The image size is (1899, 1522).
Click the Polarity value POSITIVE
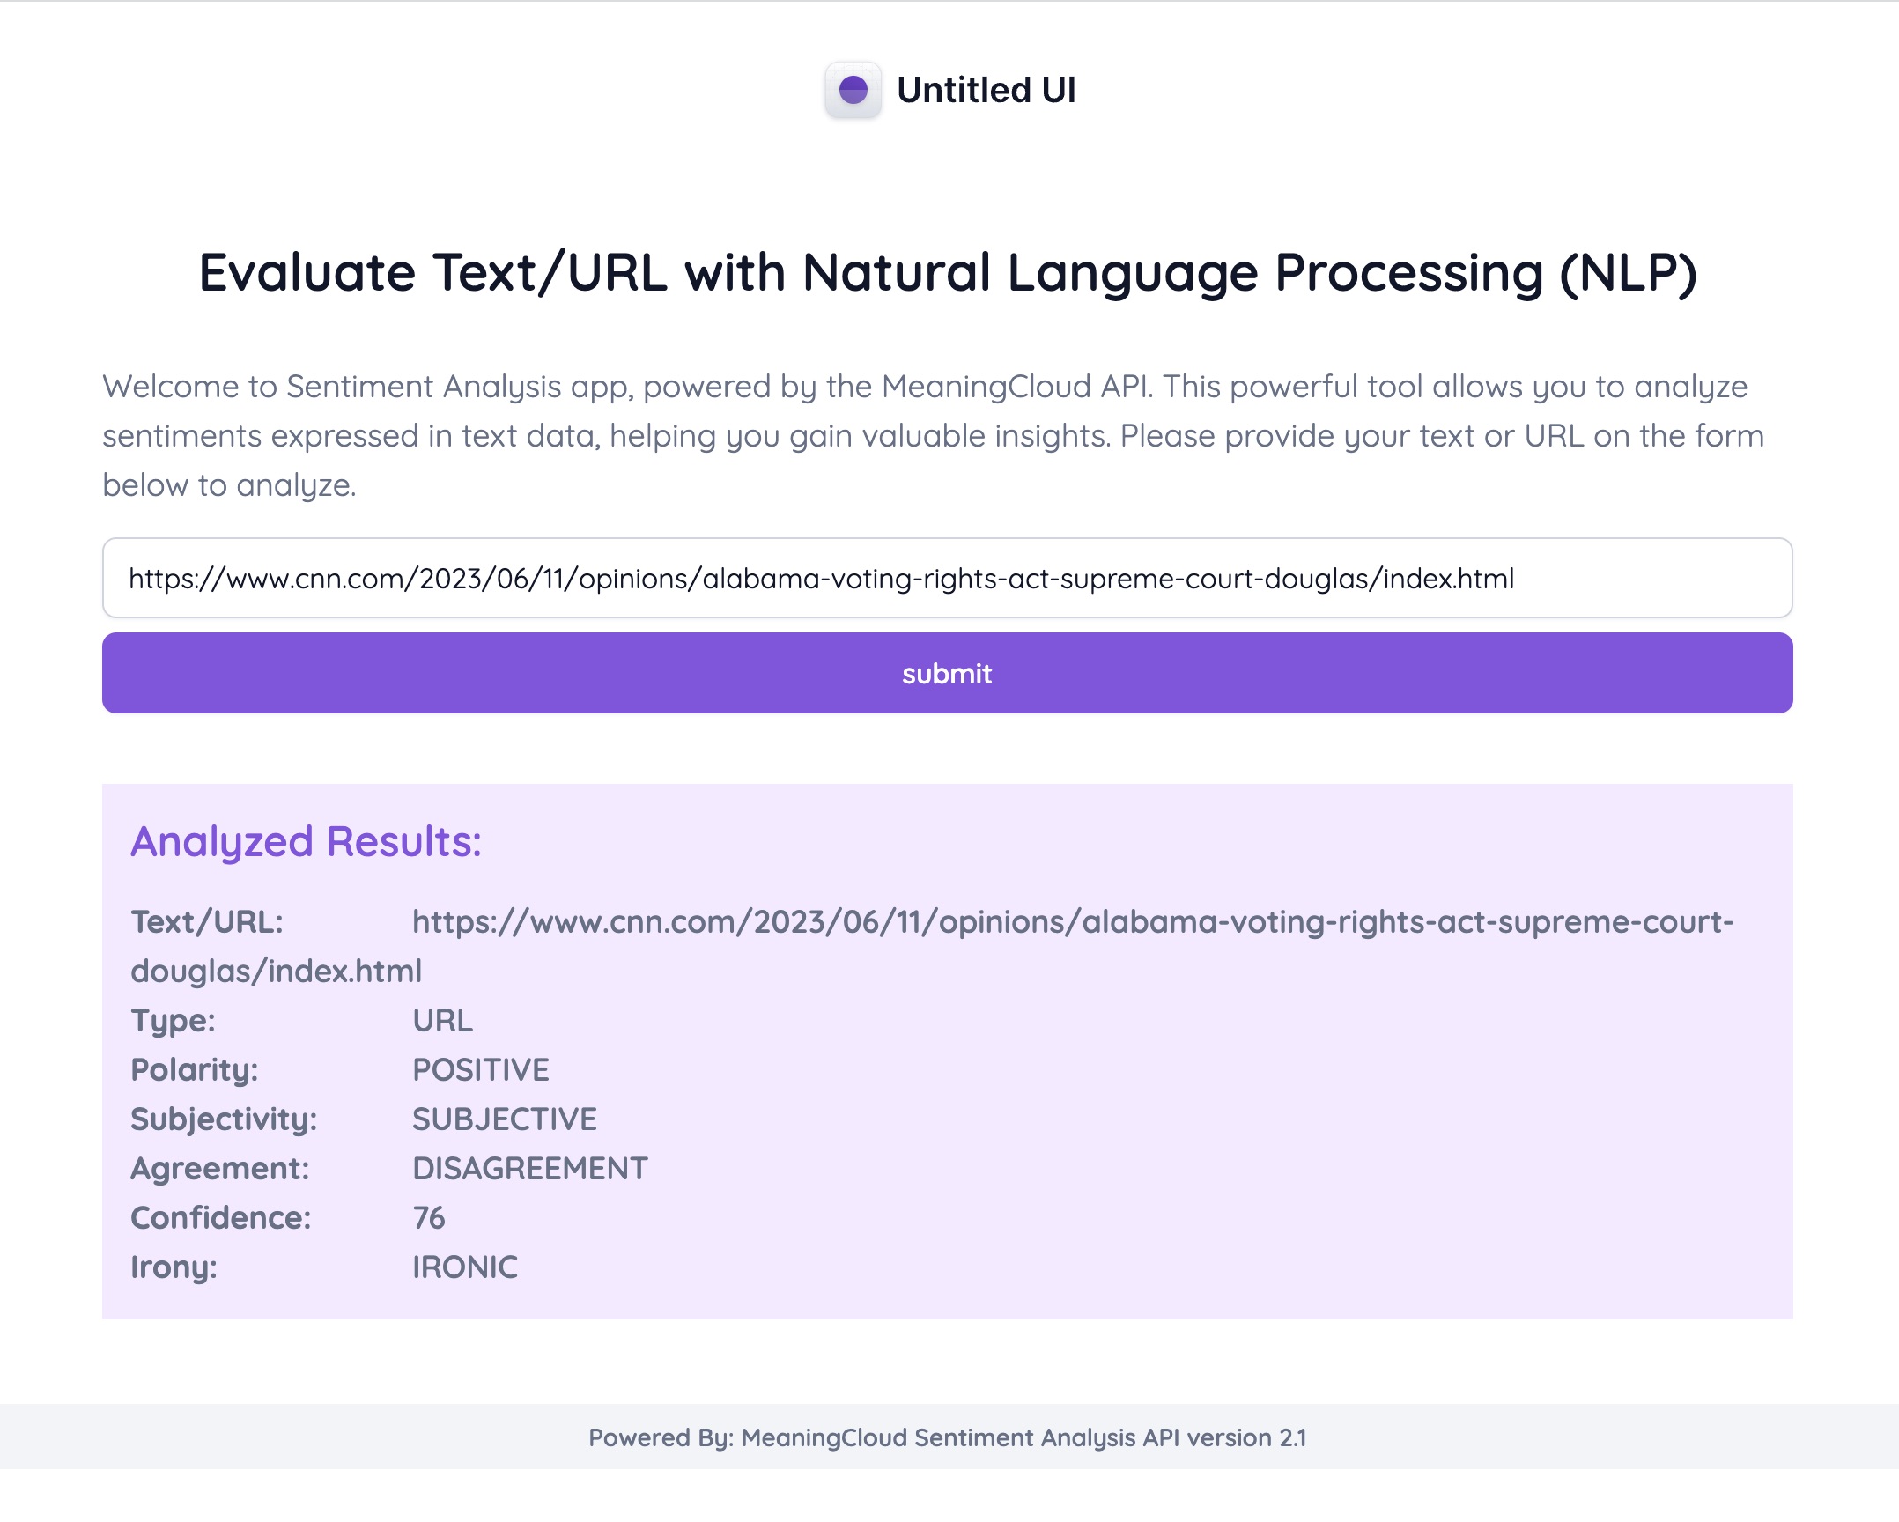click(x=480, y=1069)
